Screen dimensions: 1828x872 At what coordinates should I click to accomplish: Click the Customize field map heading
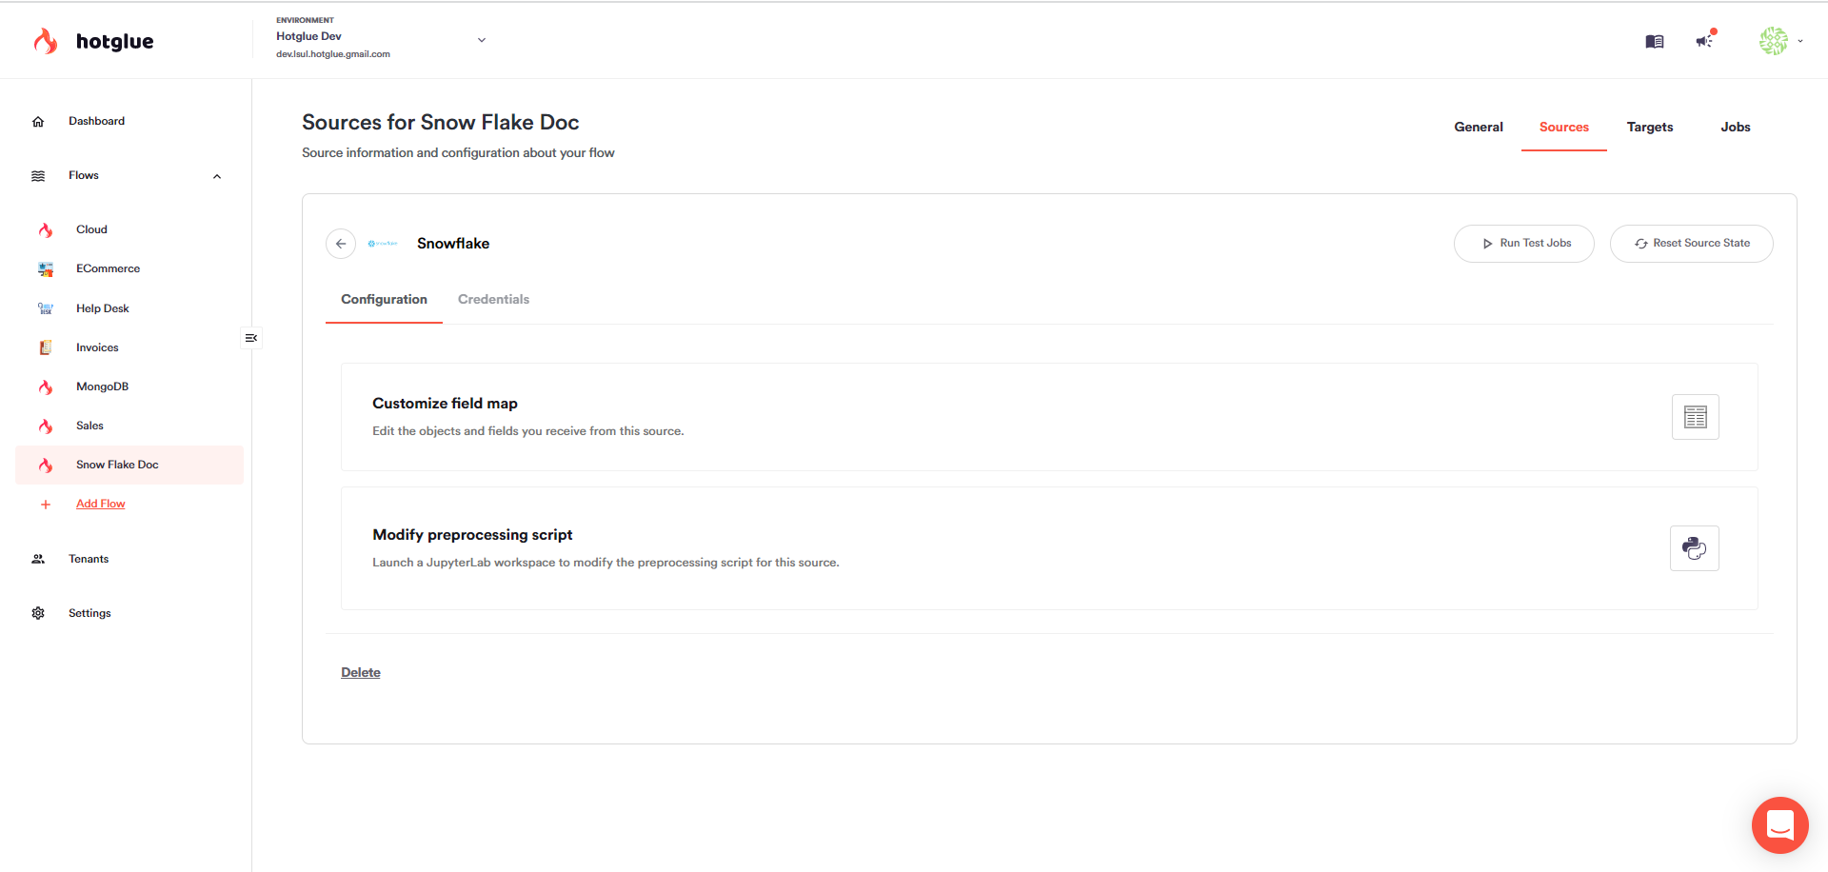(x=445, y=404)
